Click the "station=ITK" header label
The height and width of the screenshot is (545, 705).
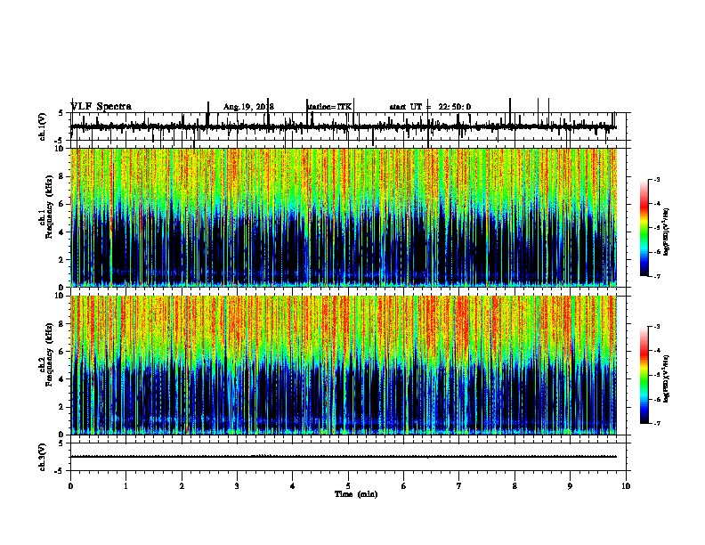(x=329, y=107)
